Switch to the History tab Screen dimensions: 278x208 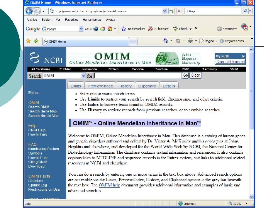click(125, 86)
